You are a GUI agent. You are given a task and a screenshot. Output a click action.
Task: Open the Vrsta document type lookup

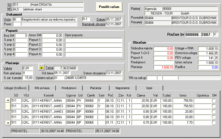point(7,19)
